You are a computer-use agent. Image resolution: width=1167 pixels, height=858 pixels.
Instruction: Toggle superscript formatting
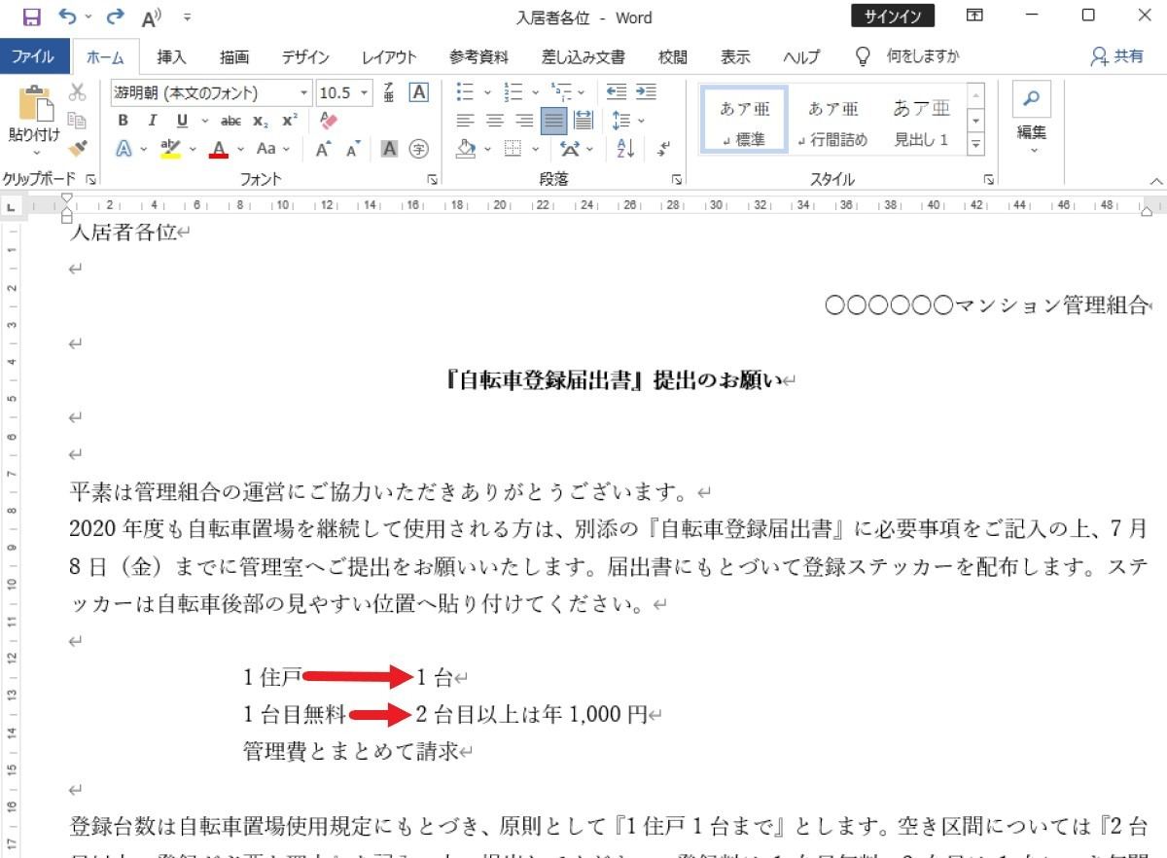tap(289, 121)
